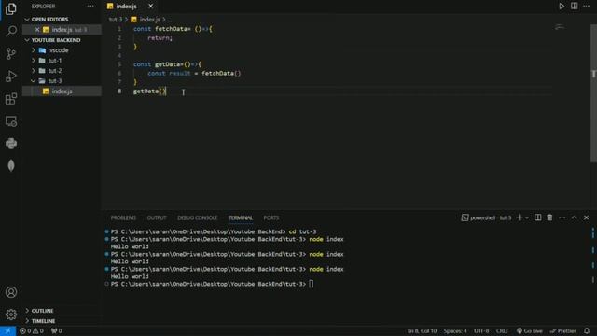Screen dimensions: 597x336
Task: Open the Explorer view in activity bar
Action: (11, 8)
